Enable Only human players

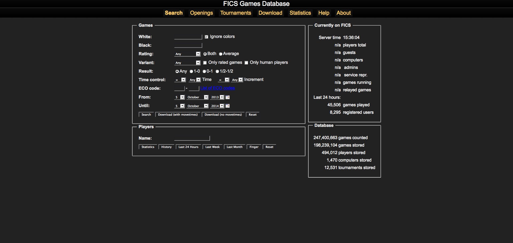246,62
